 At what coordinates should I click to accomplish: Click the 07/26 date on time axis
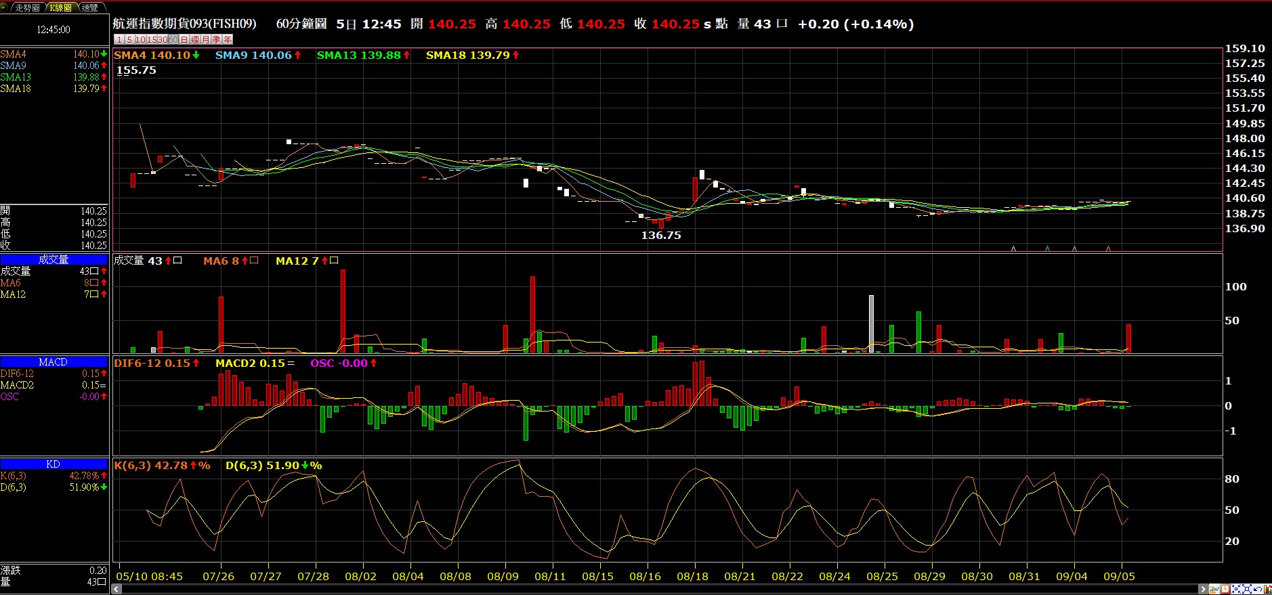[218, 576]
